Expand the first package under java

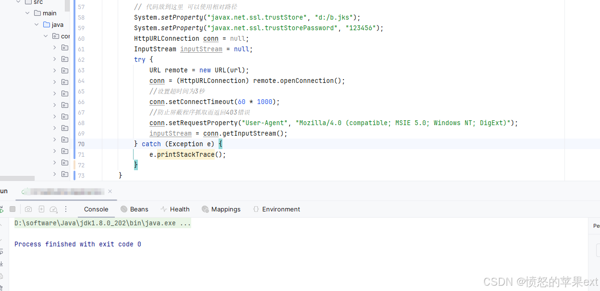tap(54, 47)
